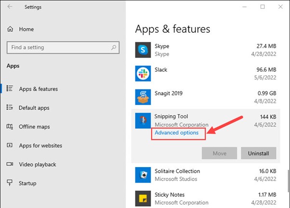Open Home from the house icon
Image resolution: width=290 pixels, height=208 pixels.
10,29
